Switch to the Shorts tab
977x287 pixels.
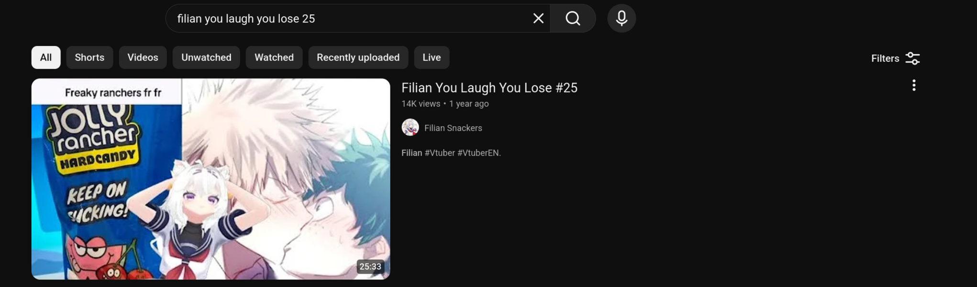pyautogui.click(x=89, y=57)
